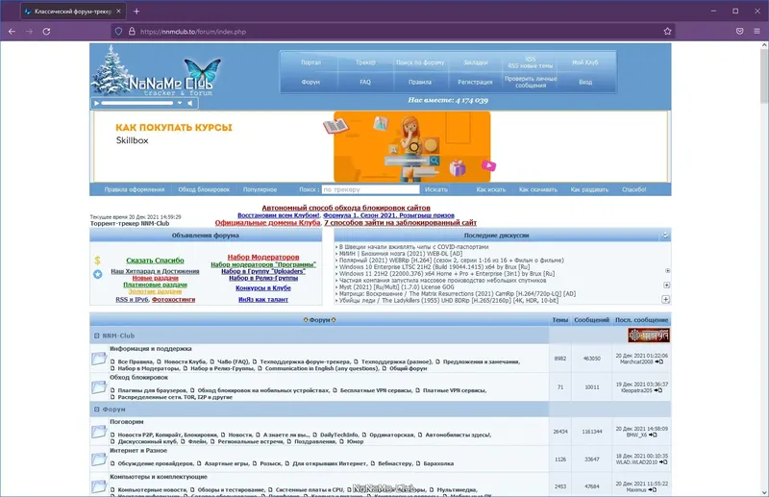Image resolution: width=769 pixels, height=497 pixels.
Task: Open Поиск по форуму menu item
Action: pos(420,62)
